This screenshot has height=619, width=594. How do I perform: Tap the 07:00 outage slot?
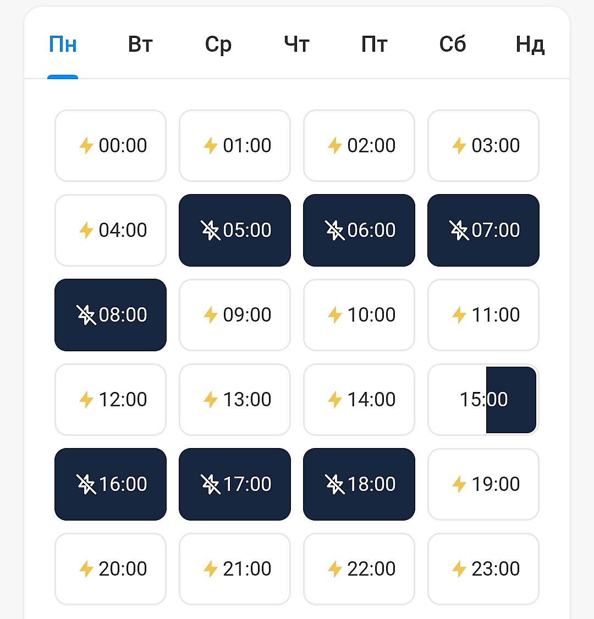point(483,230)
